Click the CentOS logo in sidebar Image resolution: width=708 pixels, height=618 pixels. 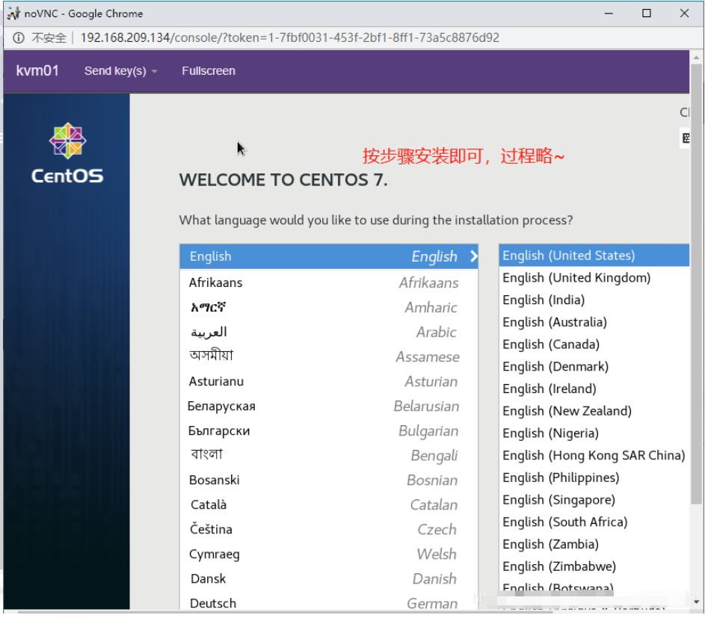pyautogui.click(x=67, y=153)
